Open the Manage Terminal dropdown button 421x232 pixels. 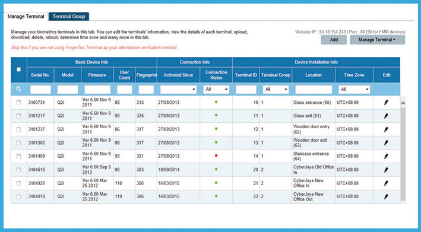(x=377, y=40)
